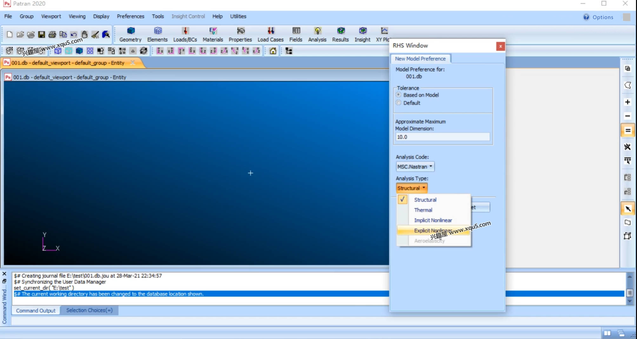637x339 pixels.
Task: Open the Materials tool
Action: point(213,35)
